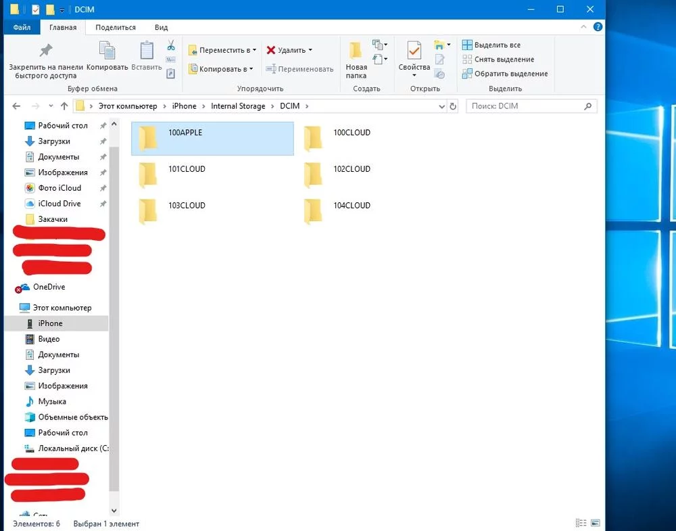The image size is (676, 531).
Task: Switch to large icons view in status bar
Action: (596, 524)
